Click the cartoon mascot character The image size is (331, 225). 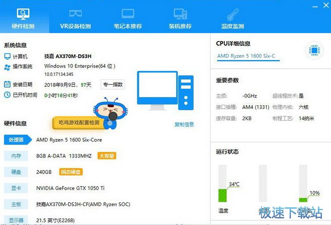[110, 113]
